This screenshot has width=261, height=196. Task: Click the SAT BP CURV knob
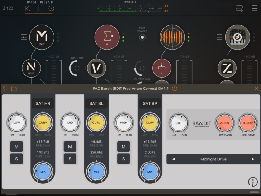coord(150,123)
